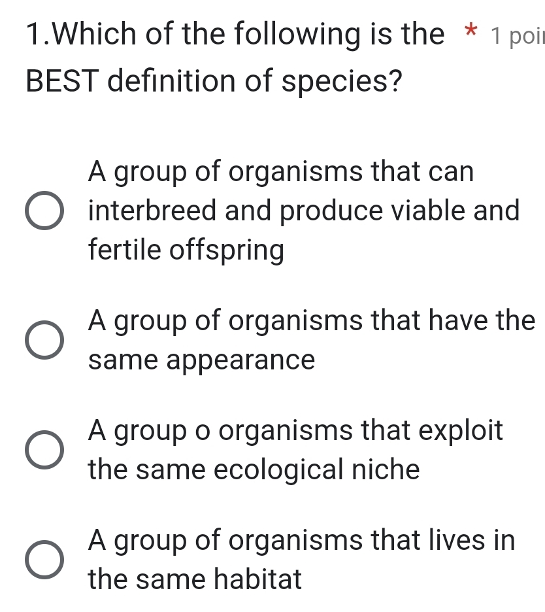
Task: Select the 'same appearance' answer option
Action: coord(43,341)
